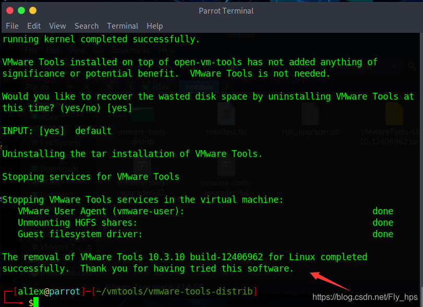Image resolution: width=423 pixels, height=307 pixels.
Task: Click the 'Guest filesystem driver:' line
Action: tap(80, 234)
